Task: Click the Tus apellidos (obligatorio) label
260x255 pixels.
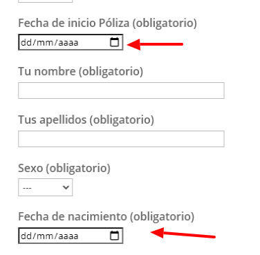Action: pyautogui.click(x=86, y=120)
